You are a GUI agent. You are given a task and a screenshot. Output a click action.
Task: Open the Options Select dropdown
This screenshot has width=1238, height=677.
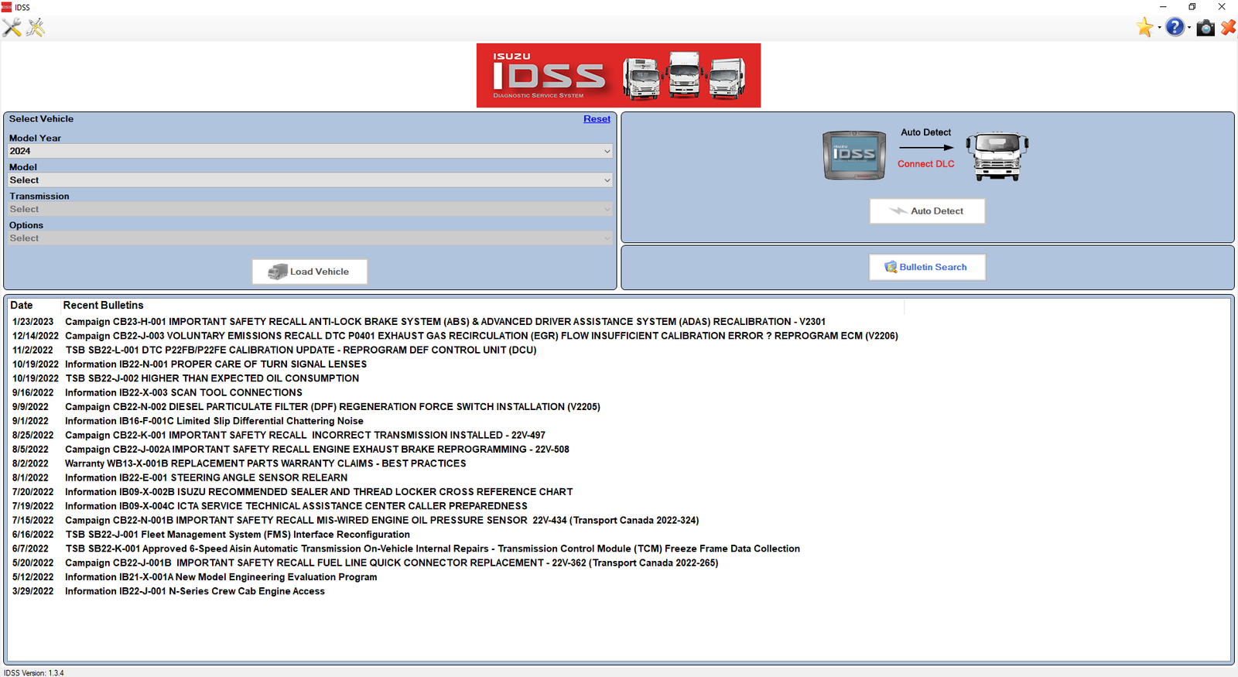pos(309,238)
